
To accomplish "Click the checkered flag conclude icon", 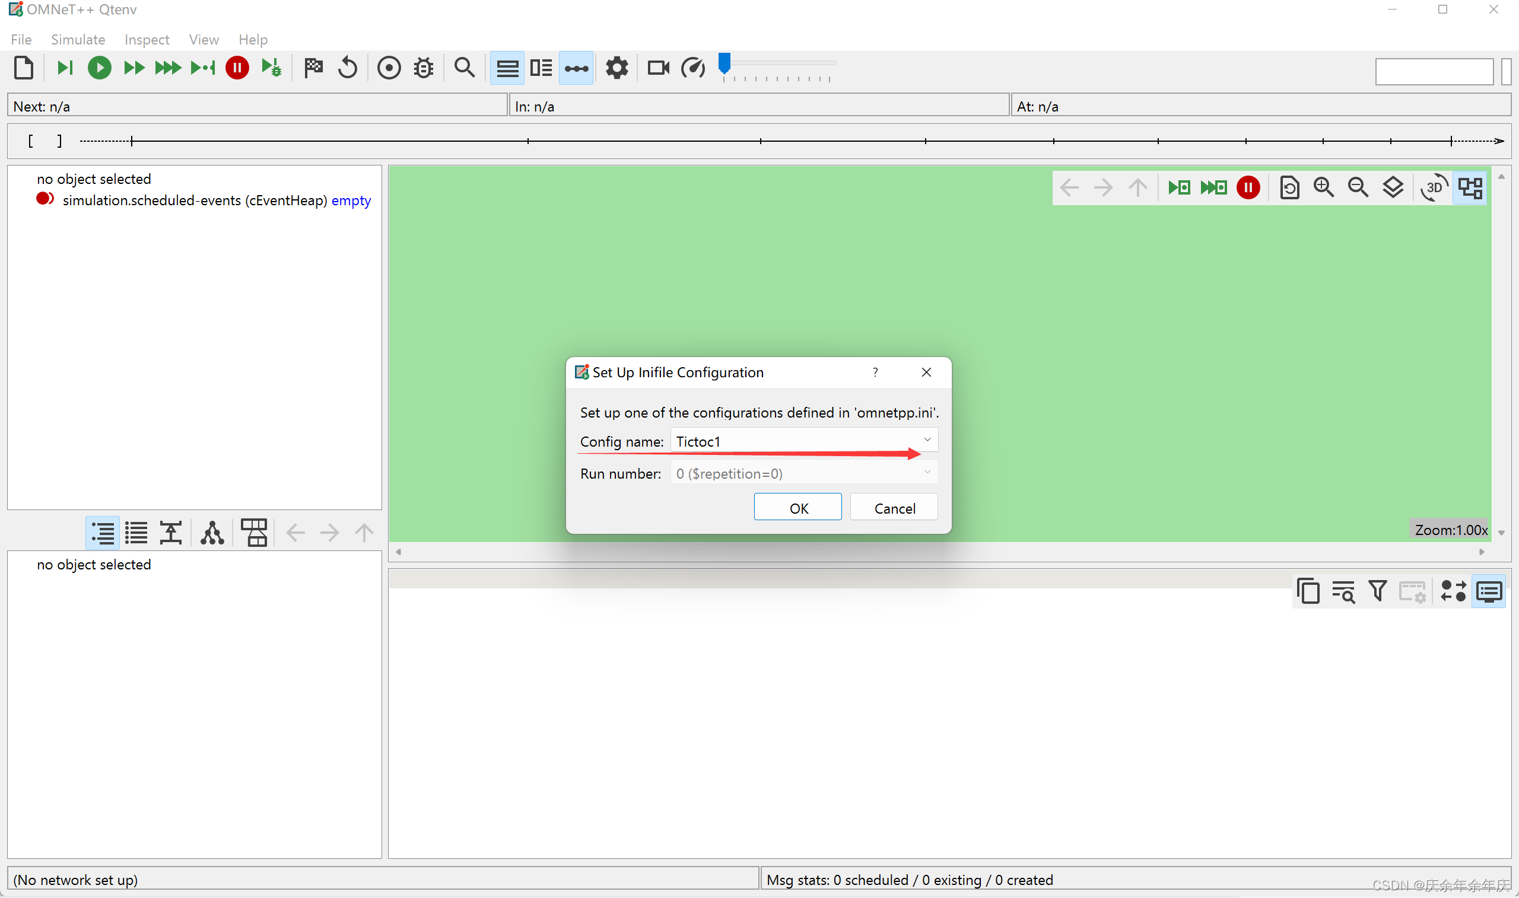I will tap(313, 68).
